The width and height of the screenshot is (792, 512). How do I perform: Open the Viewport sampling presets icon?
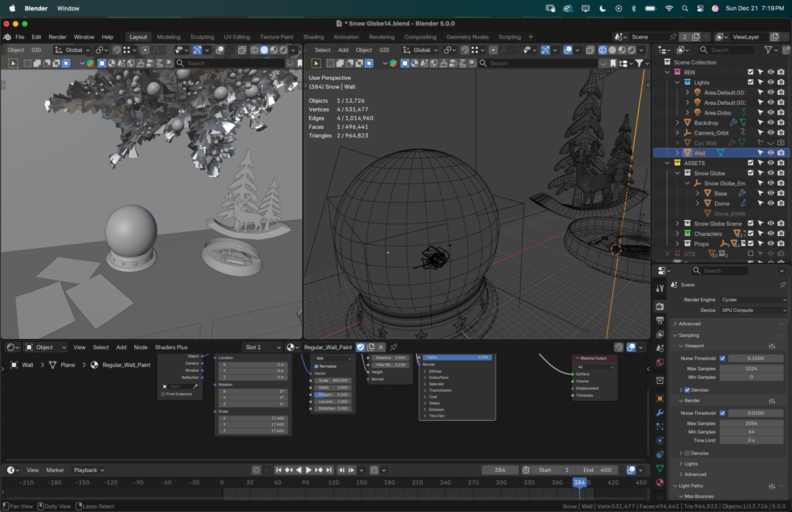772,346
